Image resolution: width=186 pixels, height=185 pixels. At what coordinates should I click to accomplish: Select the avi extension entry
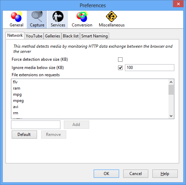pos(90,107)
